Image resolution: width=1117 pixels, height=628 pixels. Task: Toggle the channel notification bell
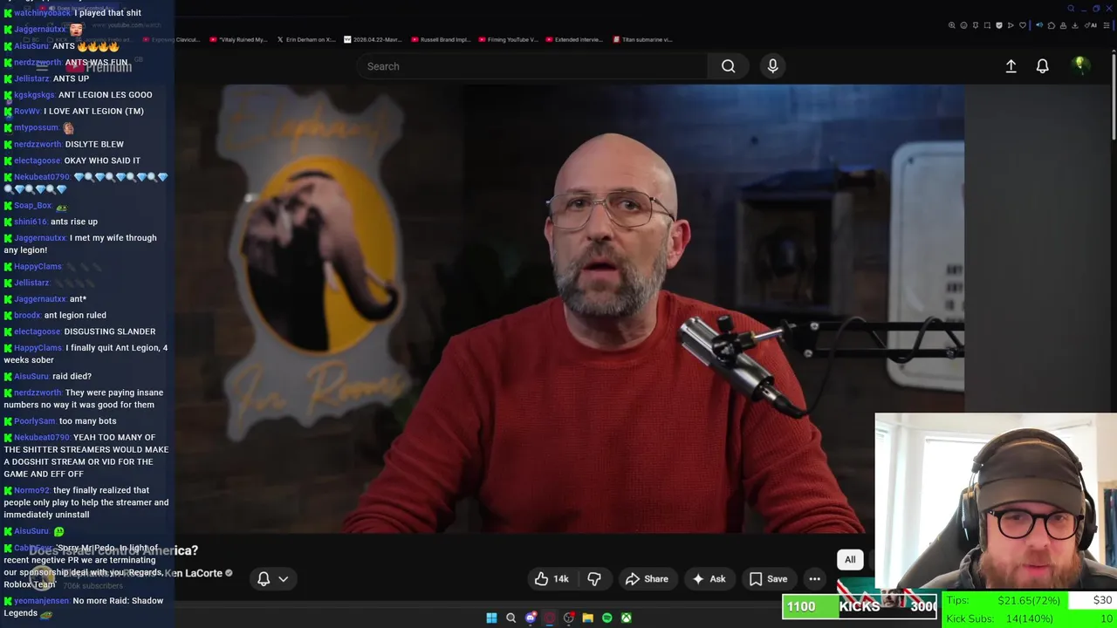tap(264, 579)
